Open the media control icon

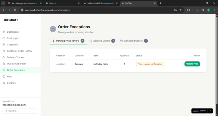(203, 10)
